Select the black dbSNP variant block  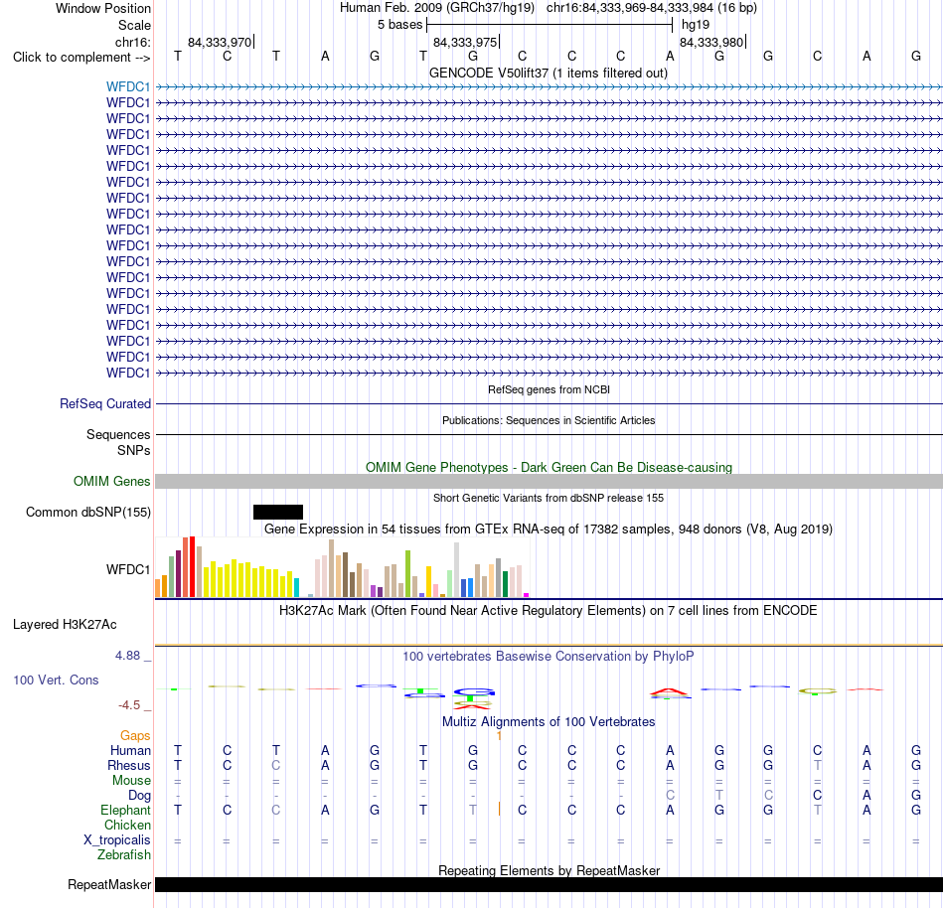(278, 512)
